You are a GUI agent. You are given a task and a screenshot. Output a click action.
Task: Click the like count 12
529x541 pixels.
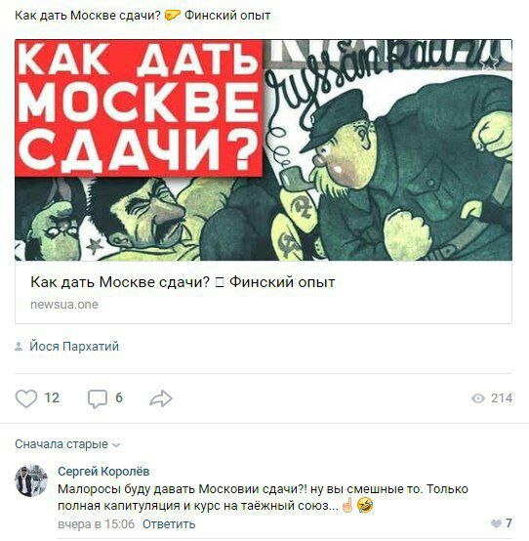pos(52,398)
